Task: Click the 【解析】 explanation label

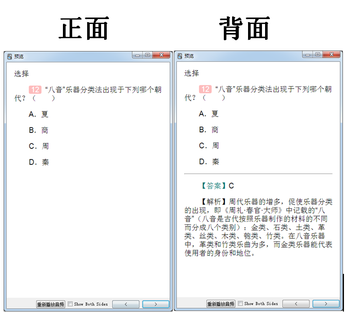Action: (214, 202)
